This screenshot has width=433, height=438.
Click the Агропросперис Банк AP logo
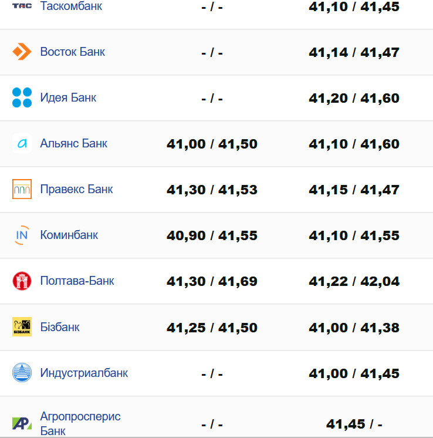tap(22, 423)
